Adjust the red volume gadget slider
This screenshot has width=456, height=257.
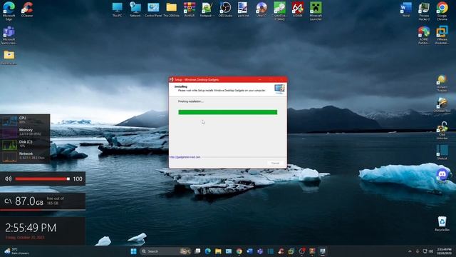(43, 178)
